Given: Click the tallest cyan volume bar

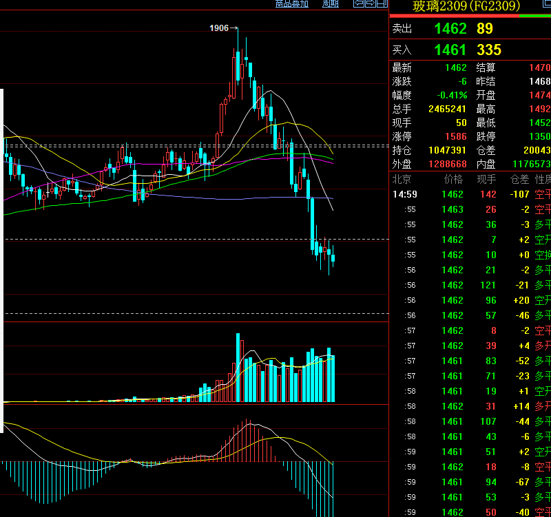Looking at the screenshot, I should (238, 368).
